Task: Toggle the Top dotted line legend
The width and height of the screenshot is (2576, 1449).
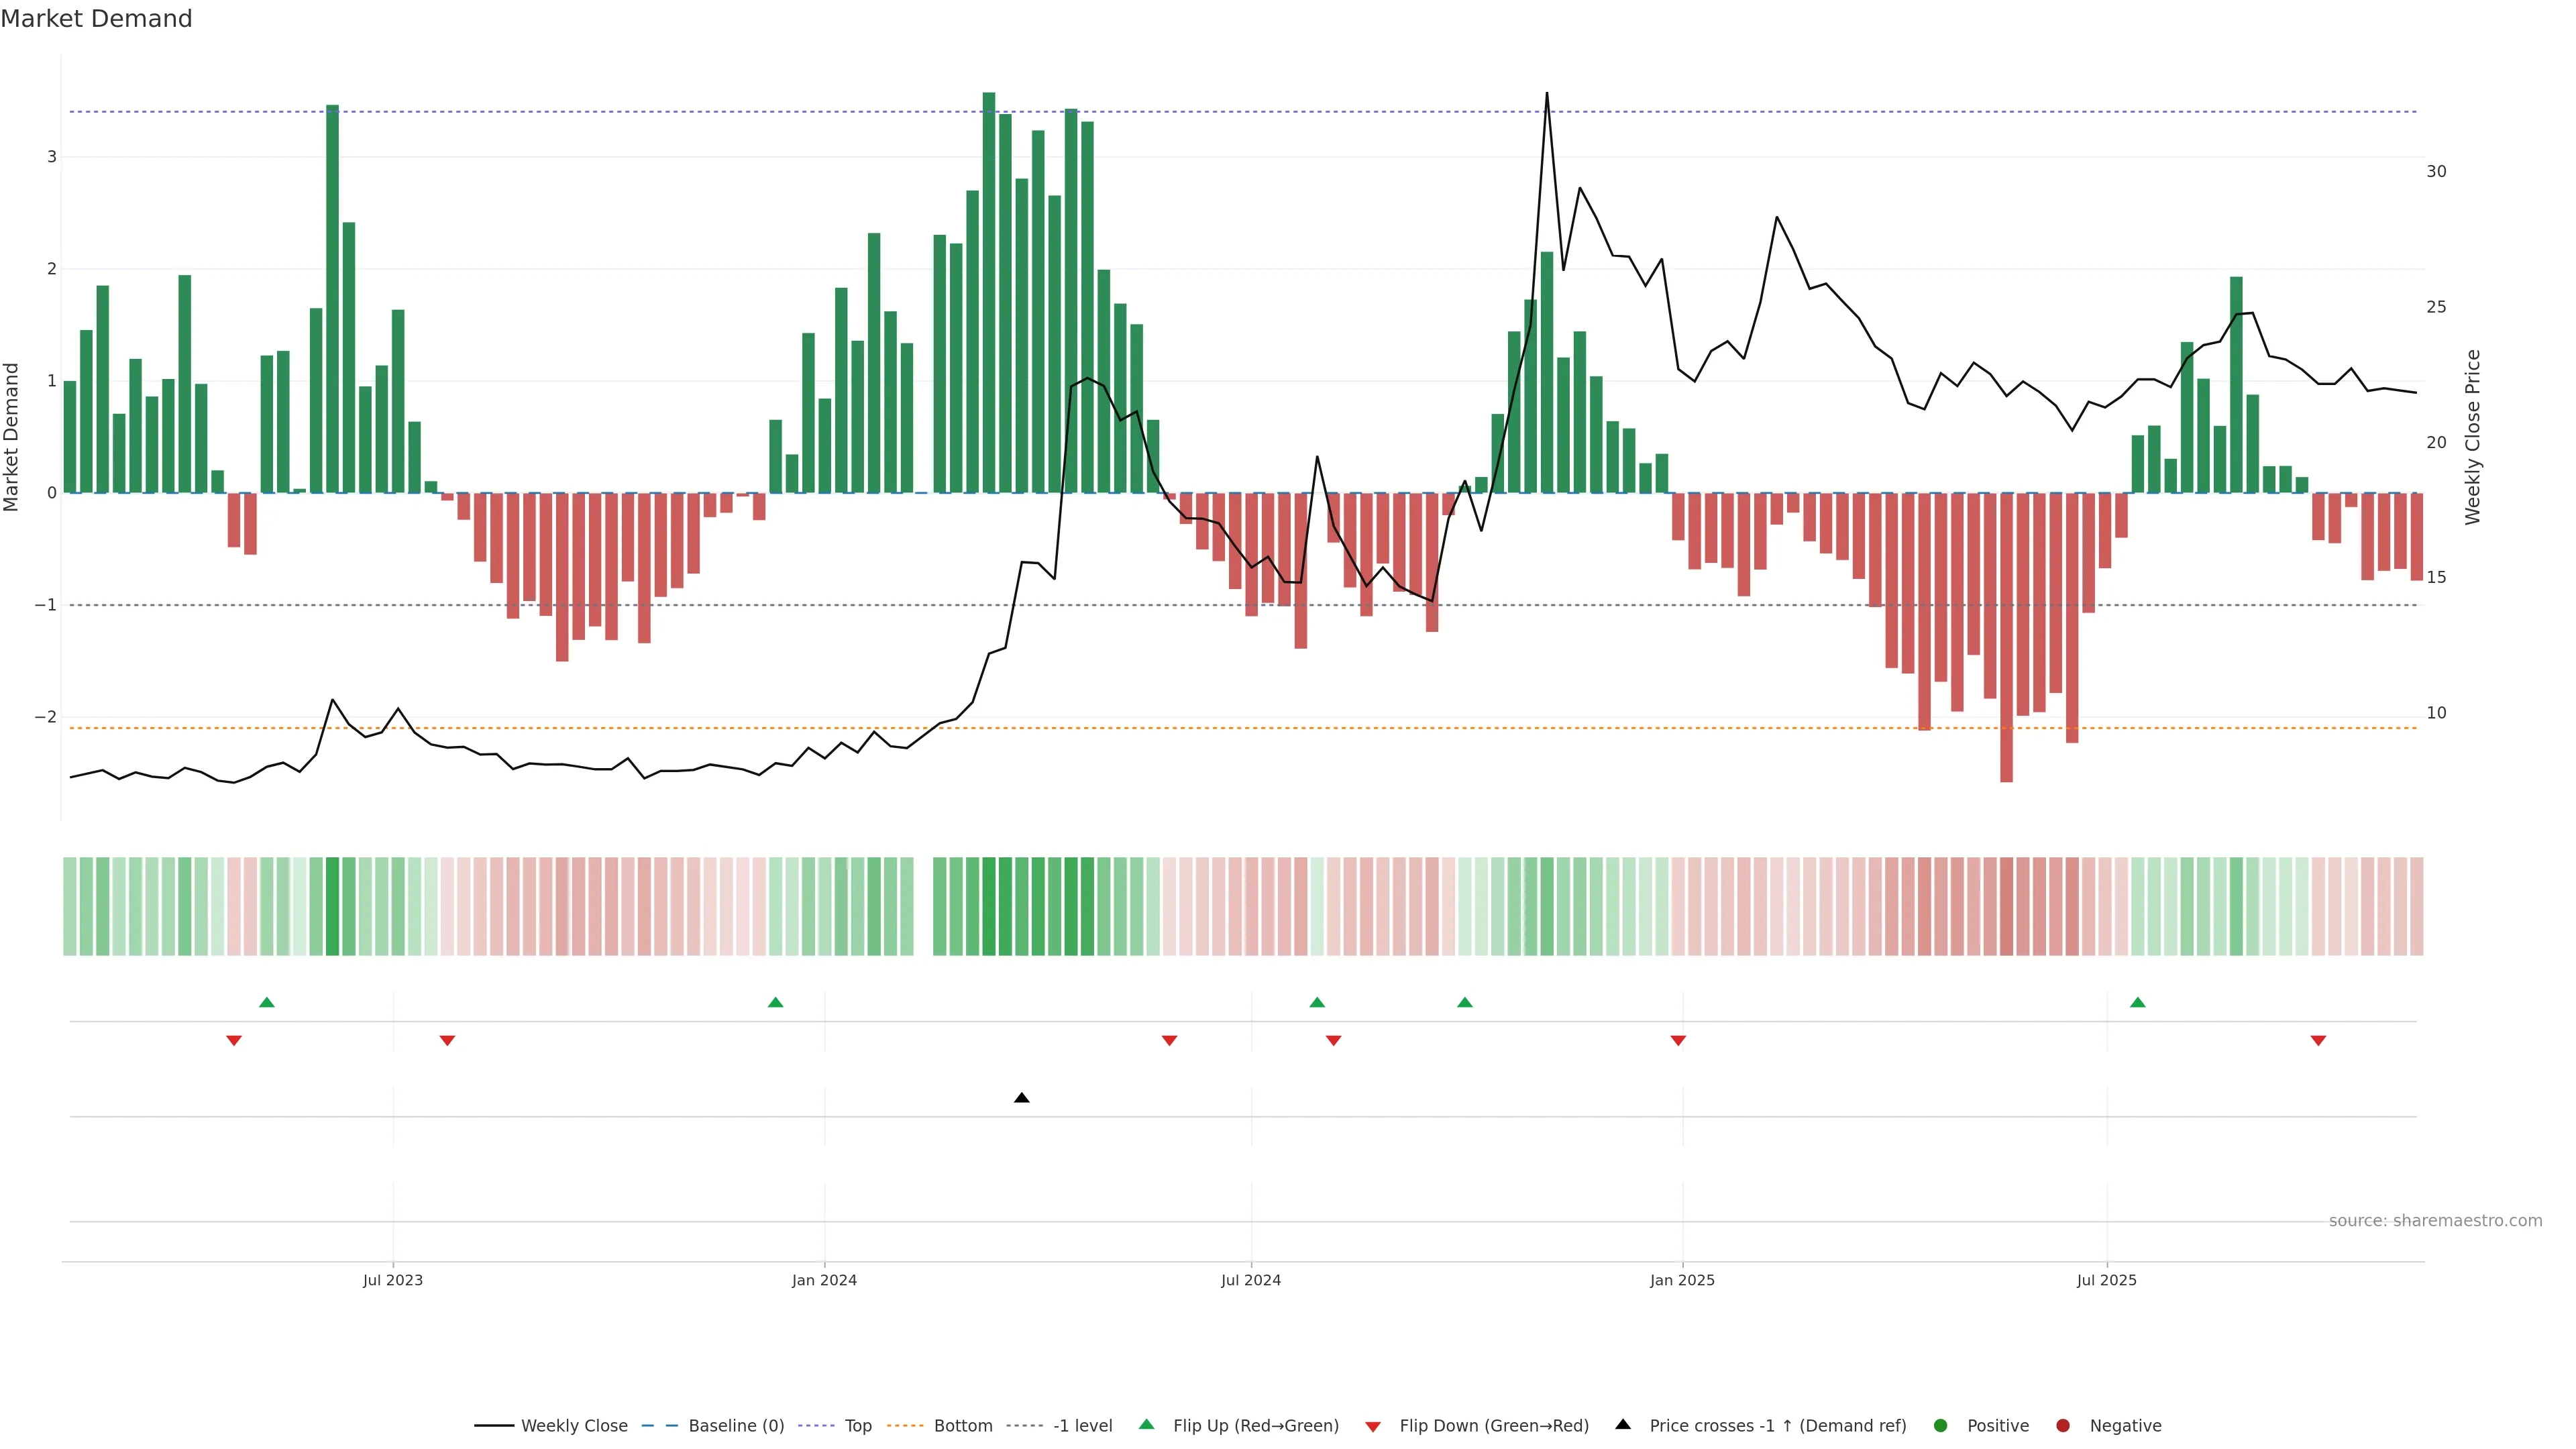Action: [x=857, y=1426]
